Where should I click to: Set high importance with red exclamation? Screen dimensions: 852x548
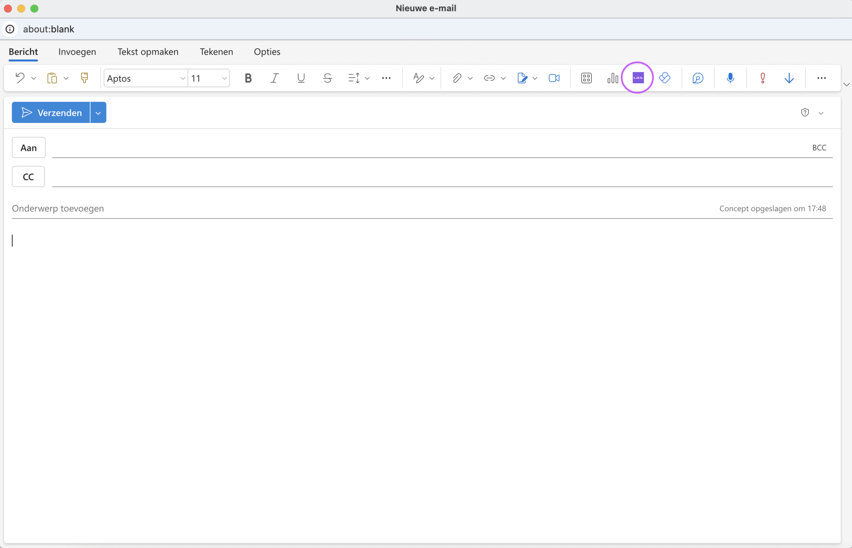[x=762, y=78]
